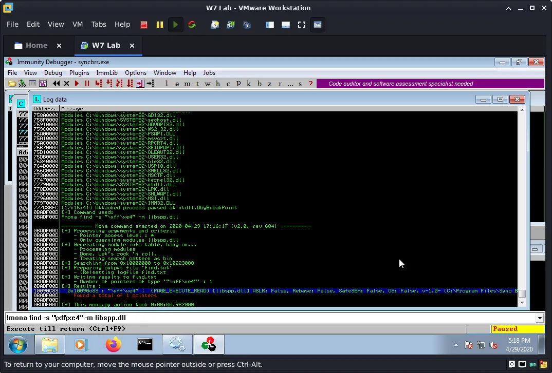The width and height of the screenshot is (552, 373).
Task: Open Windows Explorer folder on taskbar
Action: point(50,344)
